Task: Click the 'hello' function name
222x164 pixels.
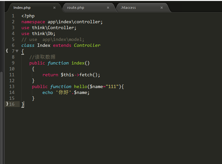Action: 81,86
